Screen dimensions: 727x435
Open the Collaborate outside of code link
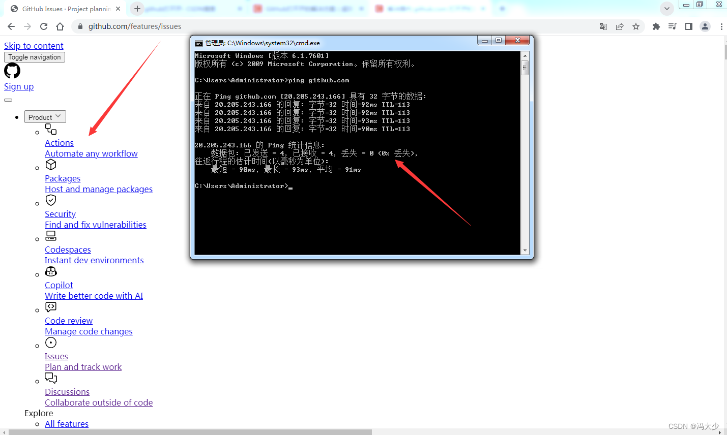[99, 402]
